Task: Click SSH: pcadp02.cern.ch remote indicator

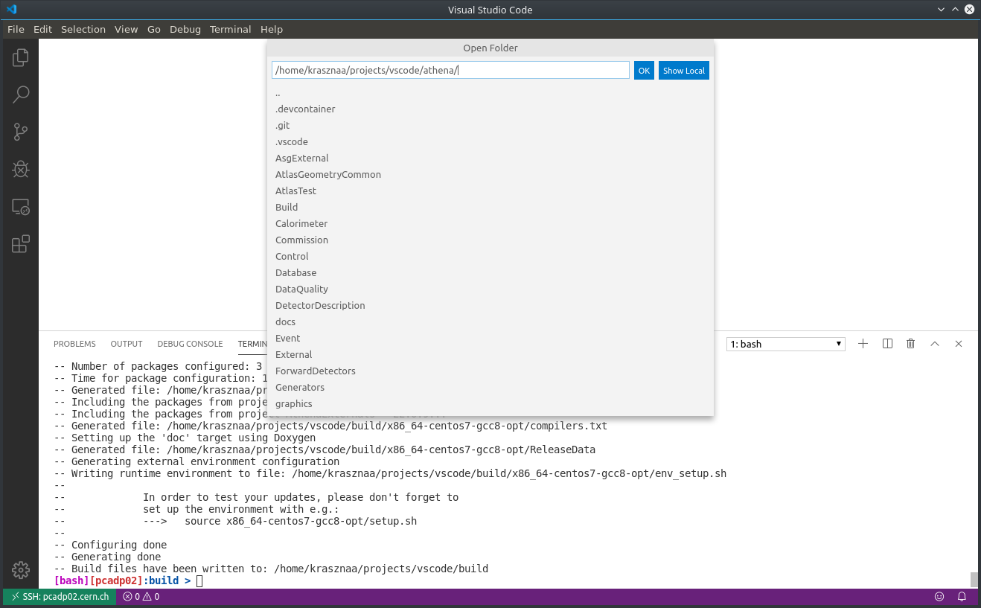Action: [x=60, y=597]
